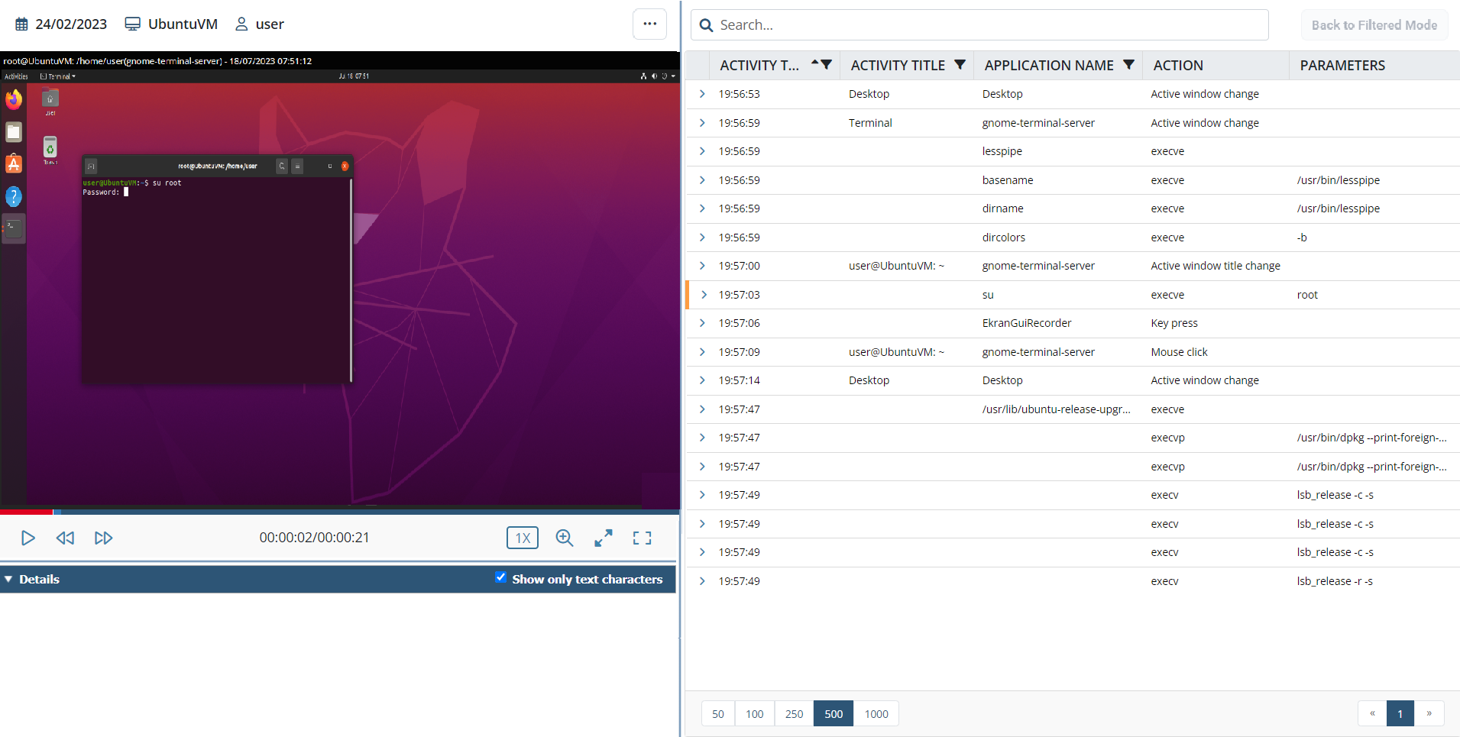Expand the player with diagonal arrows icon
1460x737 pixels.
[604, 538]
